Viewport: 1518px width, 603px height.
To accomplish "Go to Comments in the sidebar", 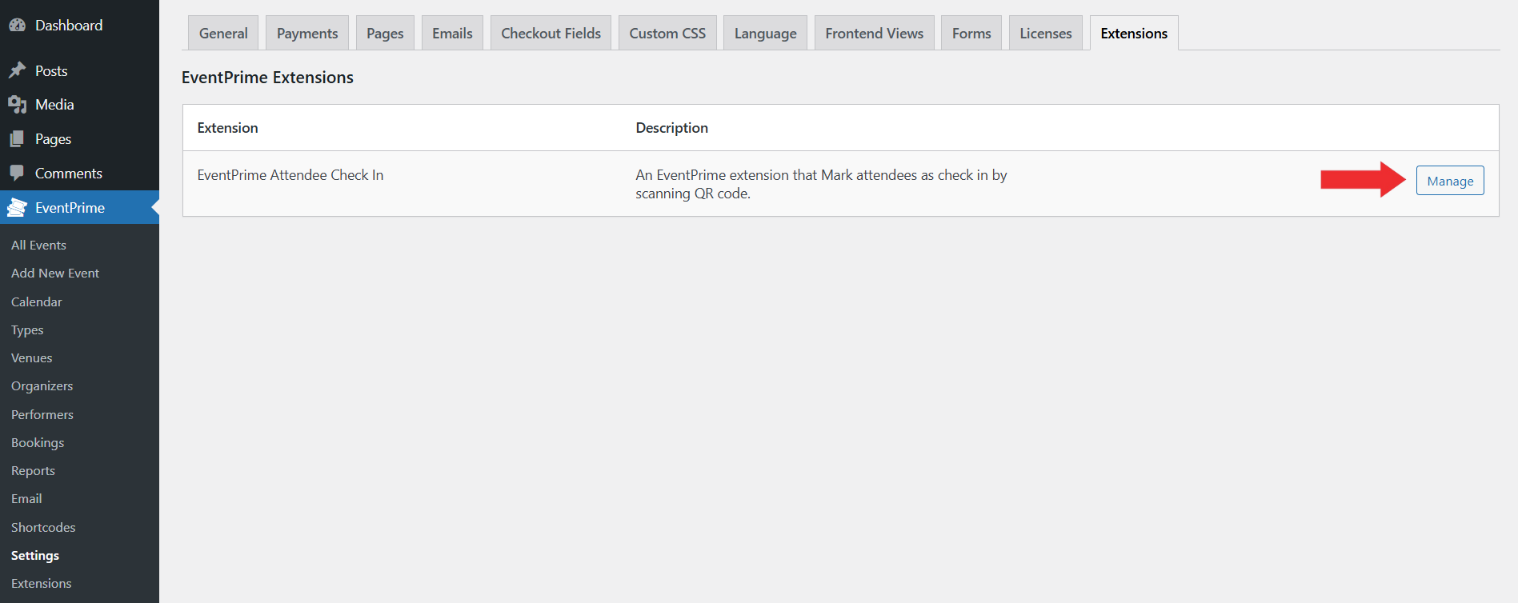I will pyautogui.click(x=68, y=174).
